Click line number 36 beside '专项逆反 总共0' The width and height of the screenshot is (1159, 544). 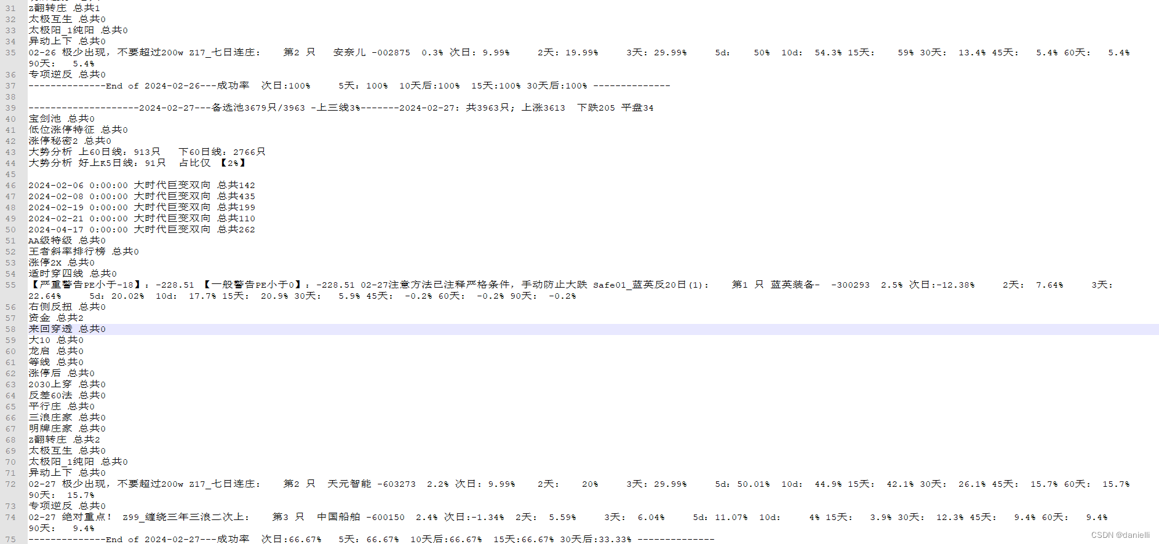coord(10,74)
